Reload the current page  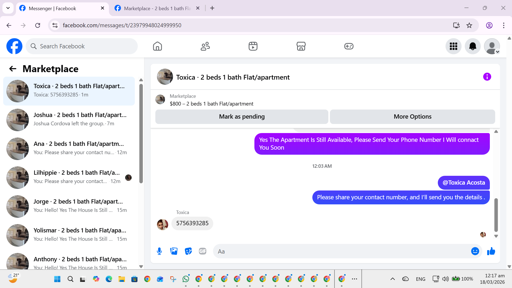[x=38, y=25]
